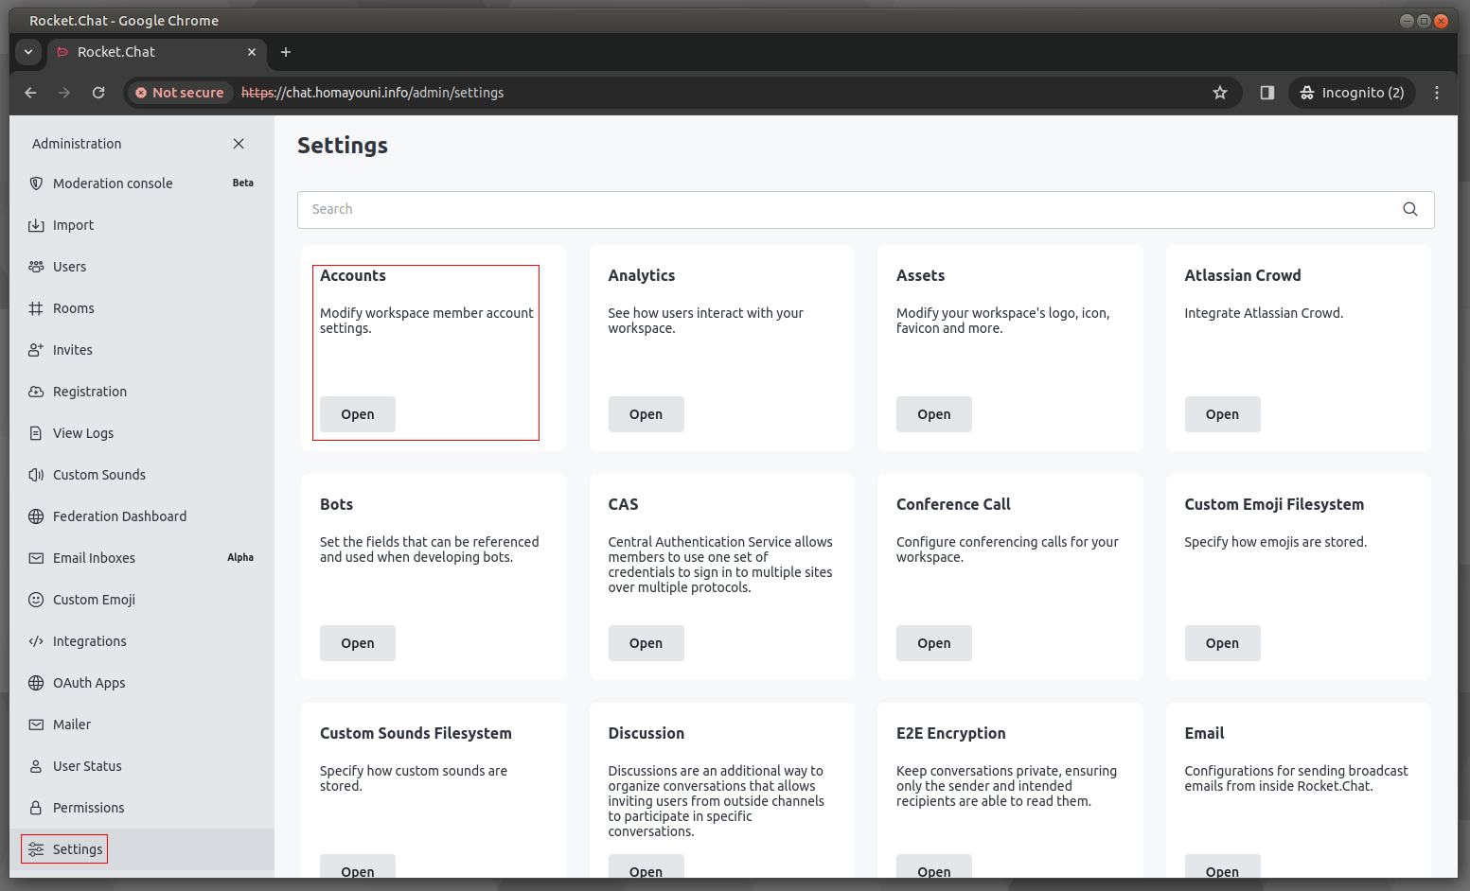
Task: Open Chrome side panel icon
Action: coord(1267,93)
